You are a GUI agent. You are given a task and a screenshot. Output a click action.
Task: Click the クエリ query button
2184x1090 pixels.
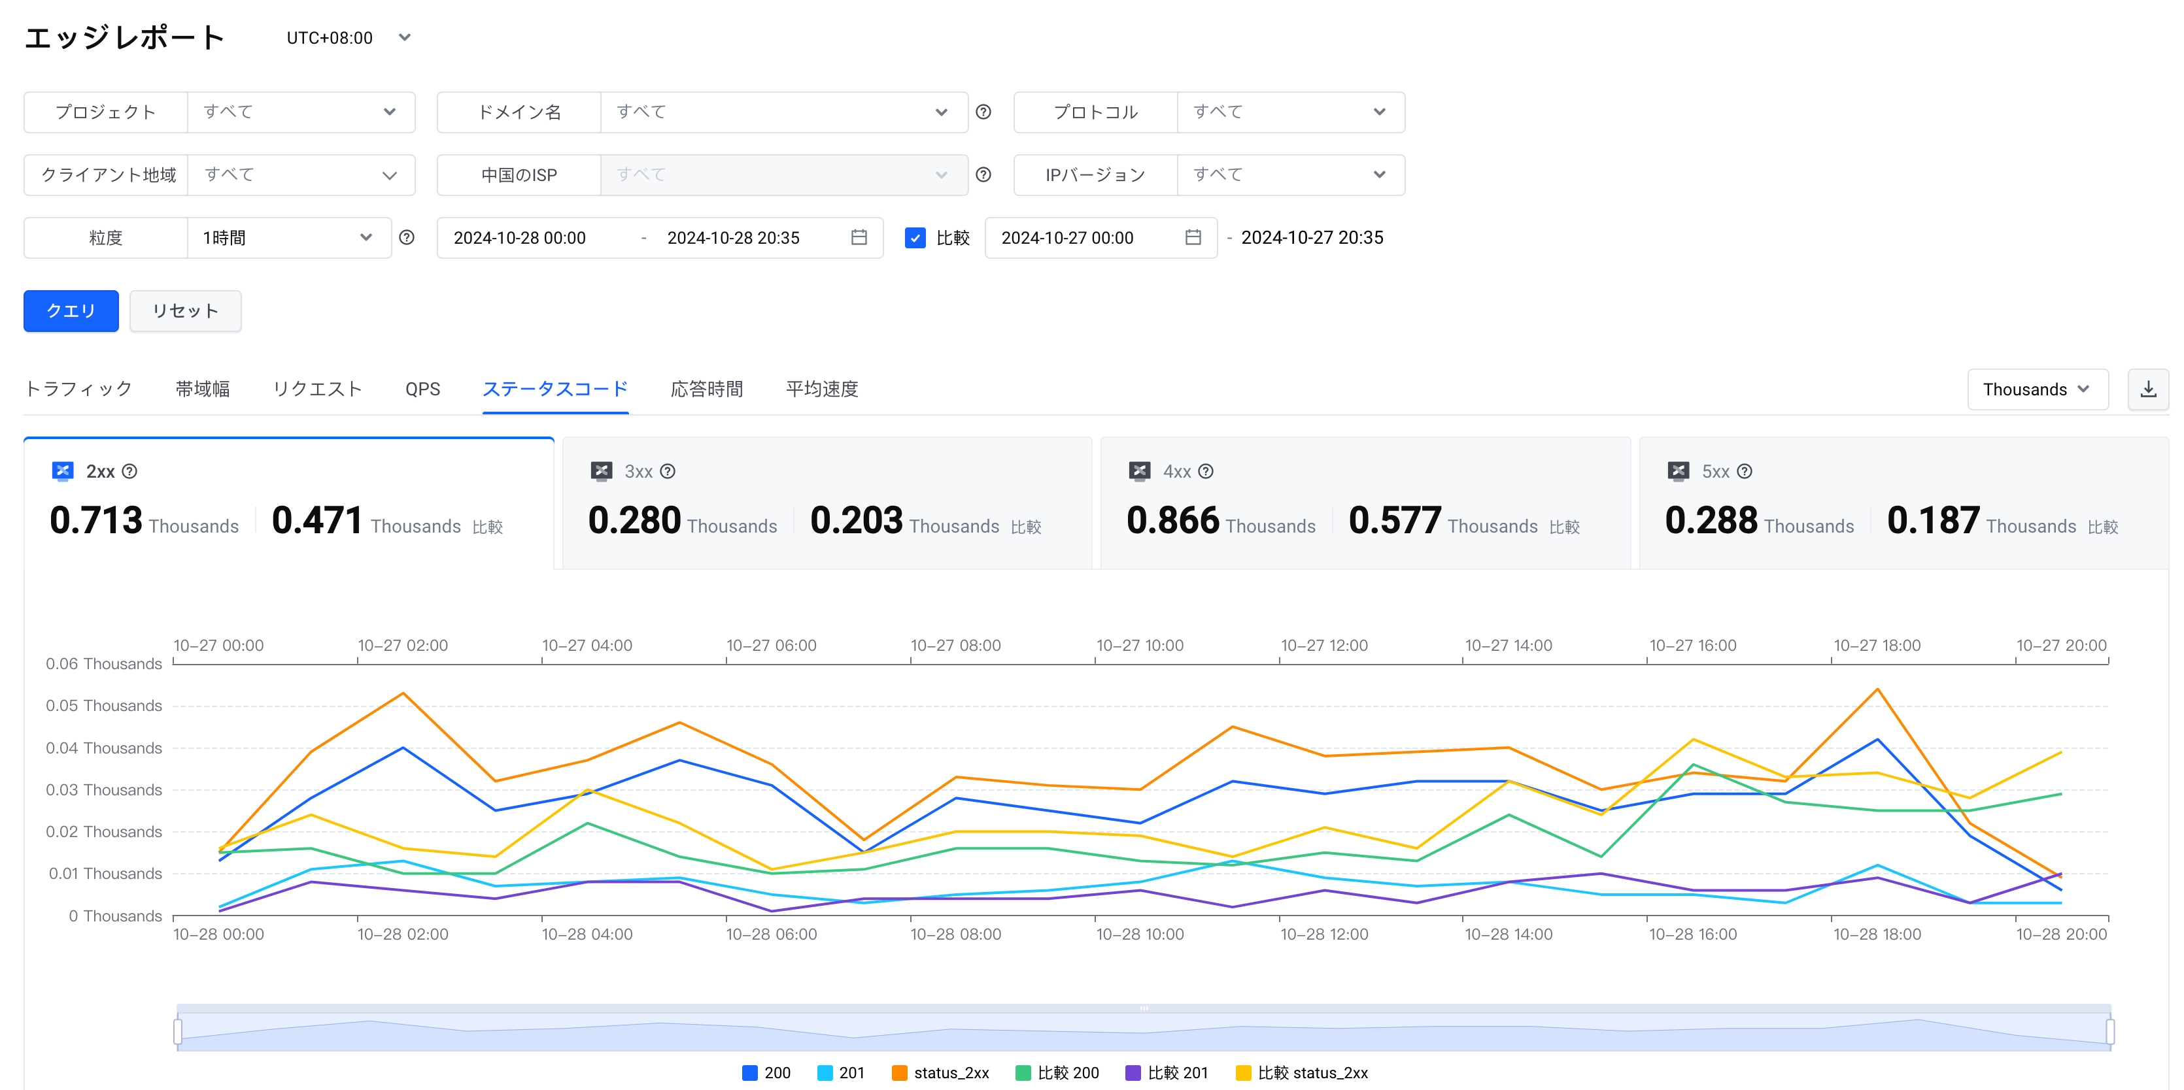71,311
